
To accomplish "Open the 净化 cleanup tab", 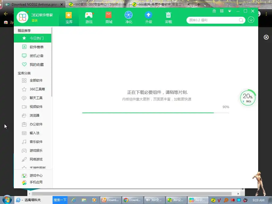I will click(x=129, y=18).
